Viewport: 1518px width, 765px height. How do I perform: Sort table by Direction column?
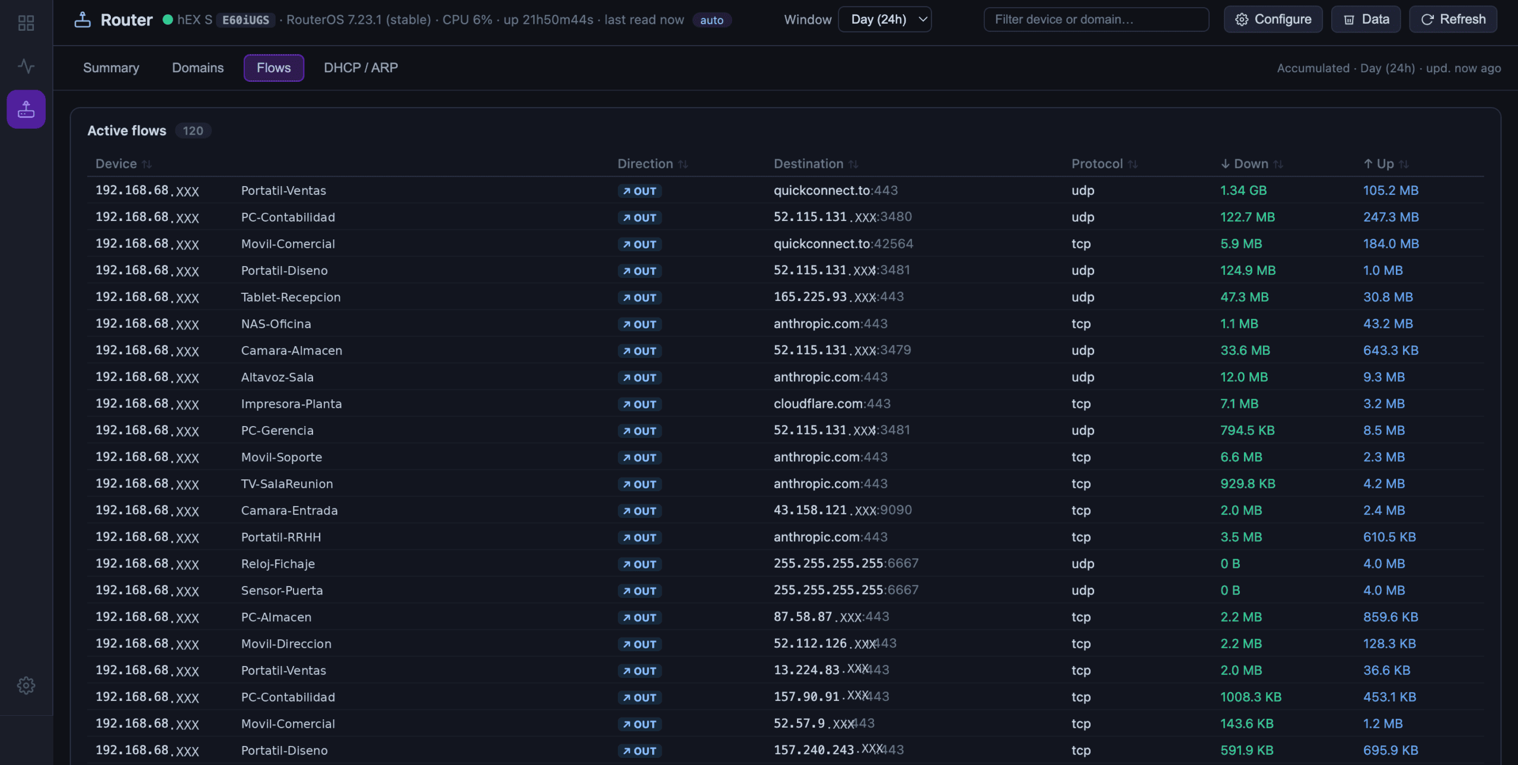click(x=652, y=164)
